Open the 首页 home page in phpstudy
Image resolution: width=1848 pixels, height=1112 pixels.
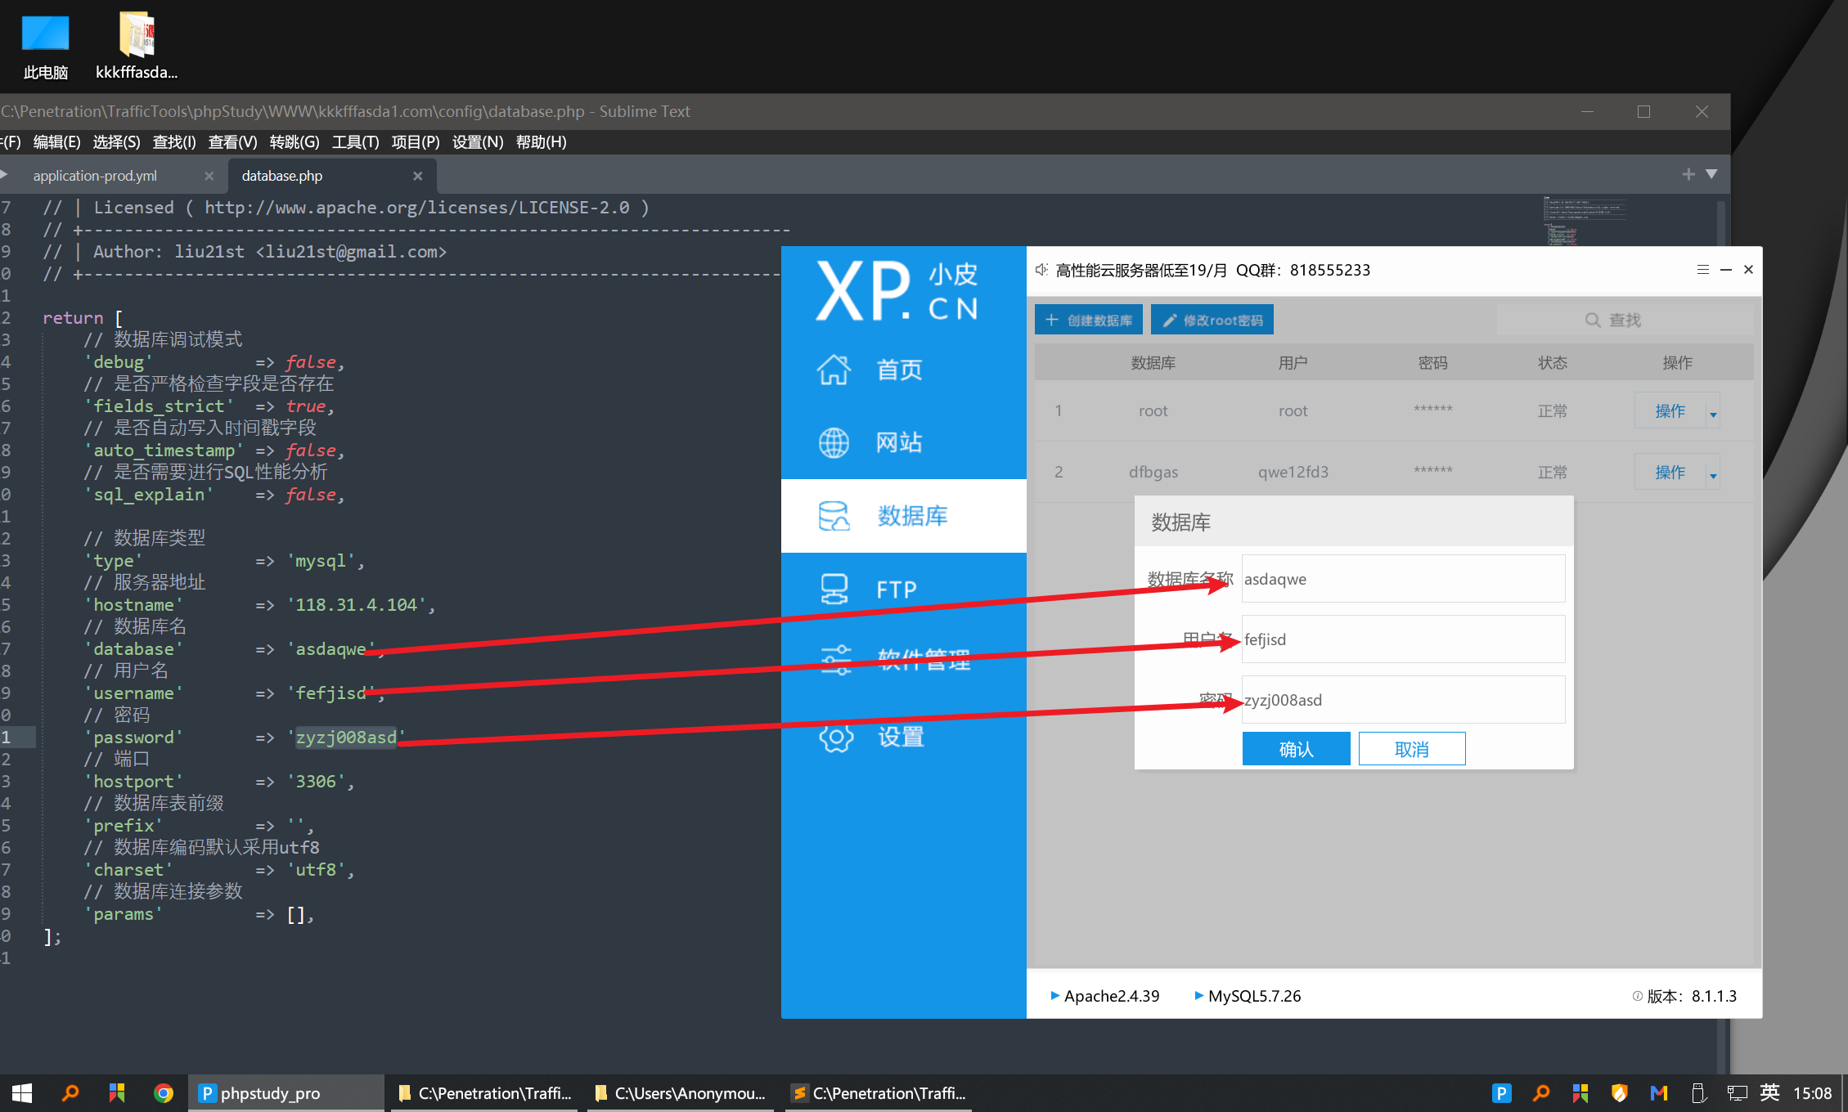[870, 370]
